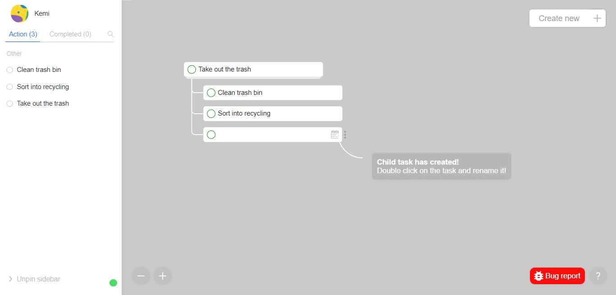Click the empty child task name field

272,134
